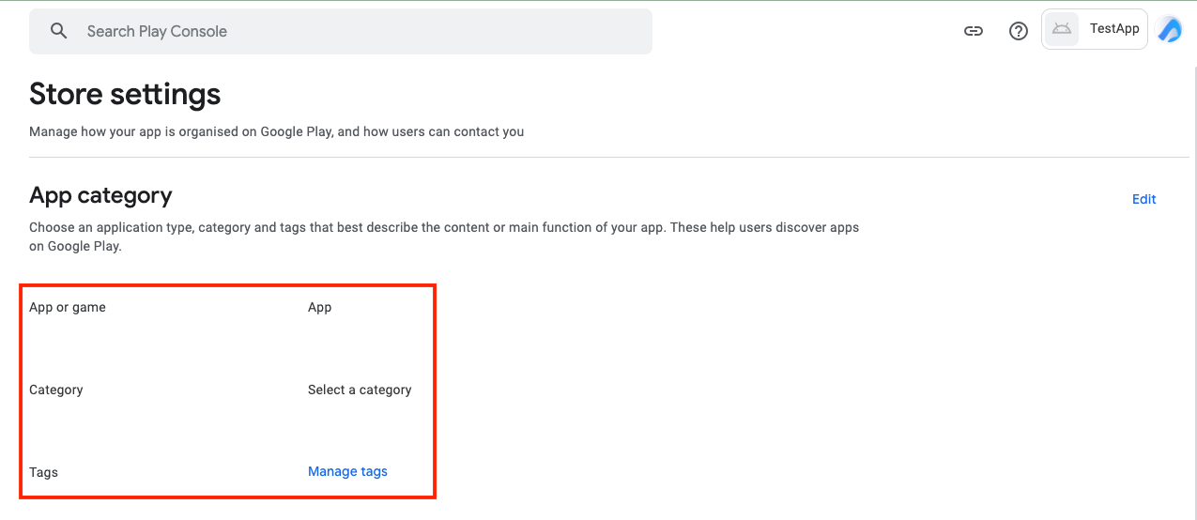The image size is (1197, 520).
Task: Click the magnifier icon in search bar
Action: pyautogui.click(x=58, y=31)
